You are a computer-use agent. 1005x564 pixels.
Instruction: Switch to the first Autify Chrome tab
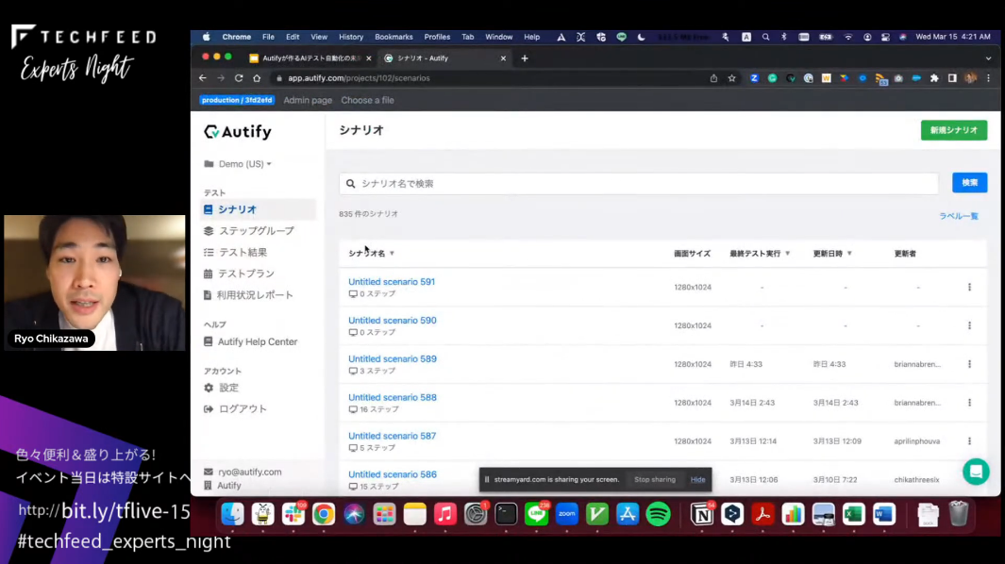coord(310,58)
